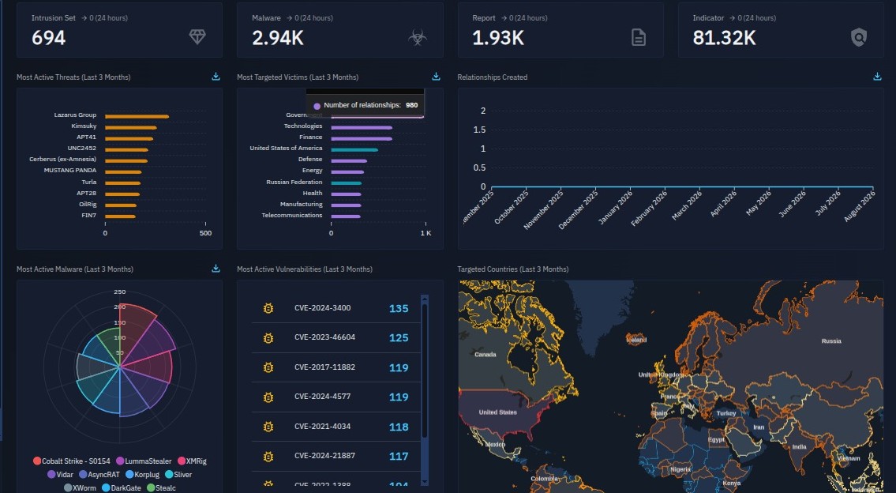896x493 pixels.
Task: Click United States of America victim label
Action: point(286,148)
